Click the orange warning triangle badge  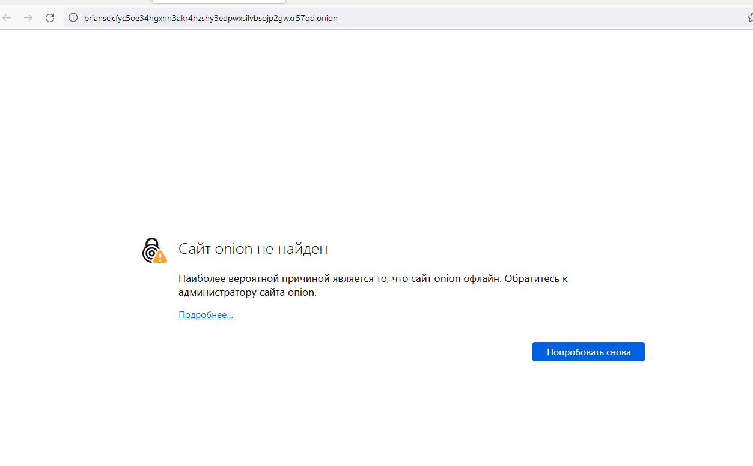tap(160, 257)
